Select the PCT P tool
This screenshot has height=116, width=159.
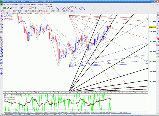pos(2,46)
